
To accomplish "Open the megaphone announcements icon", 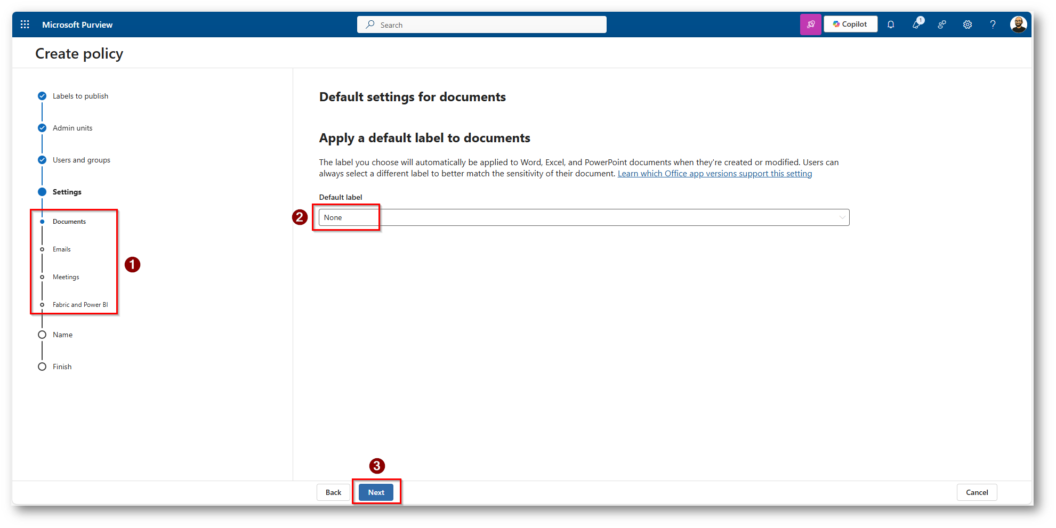I will click(916, 24).
